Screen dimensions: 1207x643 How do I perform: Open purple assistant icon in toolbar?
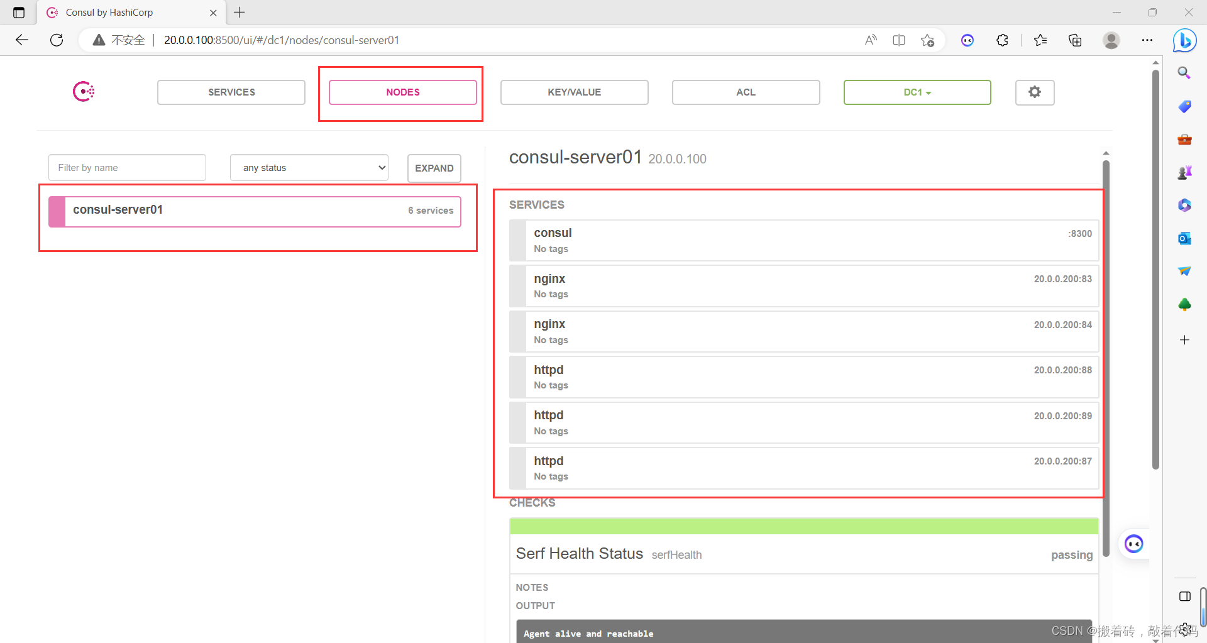967,40
